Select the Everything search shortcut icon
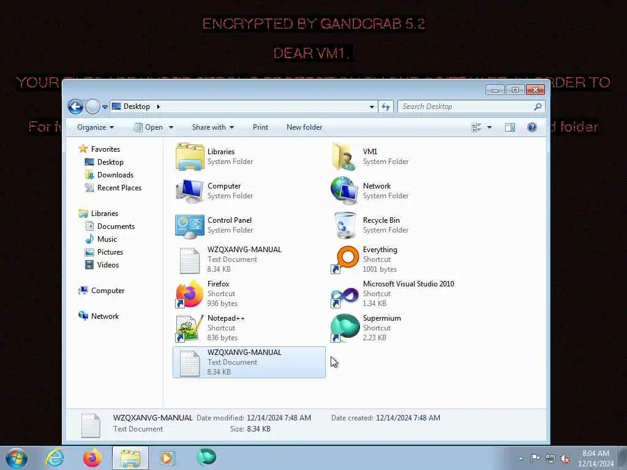The height and width of the screenshot is (470, 627). (345, 259)
